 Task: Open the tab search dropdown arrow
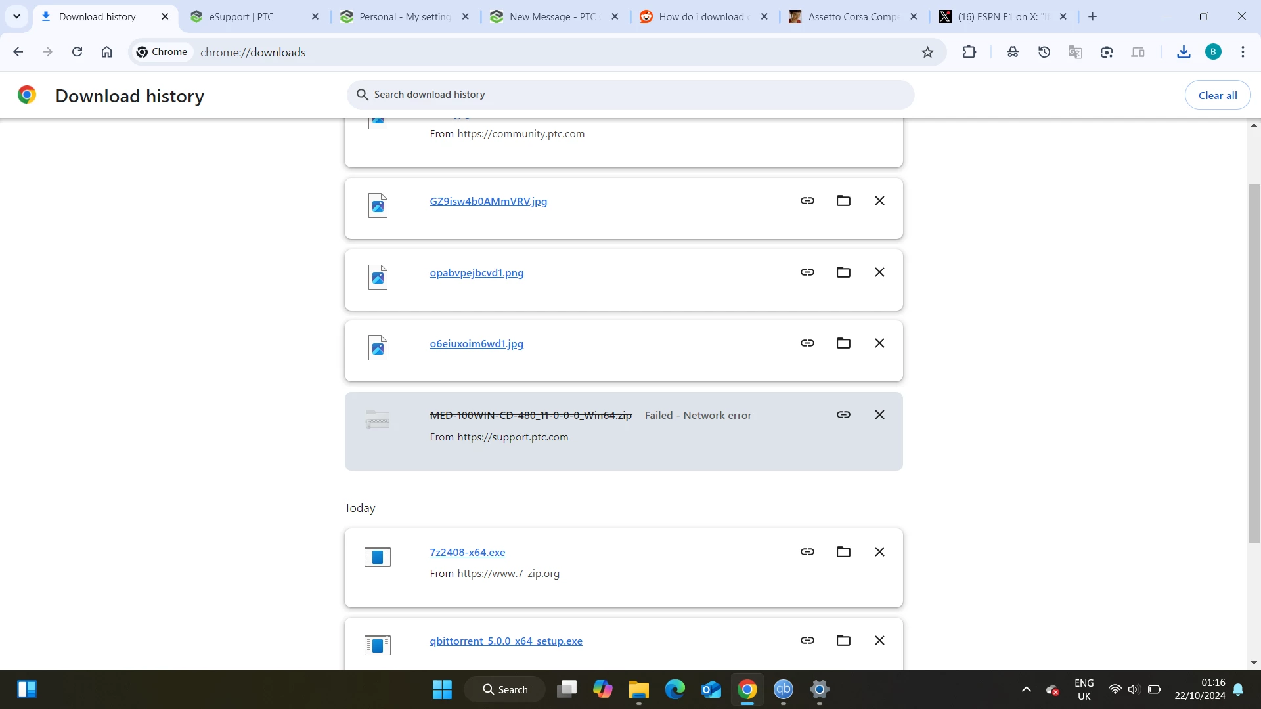(x=16, y=16)
